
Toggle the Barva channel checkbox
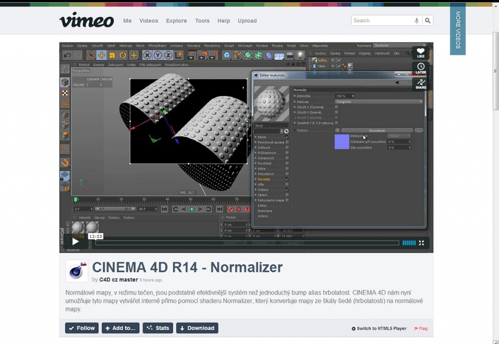[x=287, y=137]
